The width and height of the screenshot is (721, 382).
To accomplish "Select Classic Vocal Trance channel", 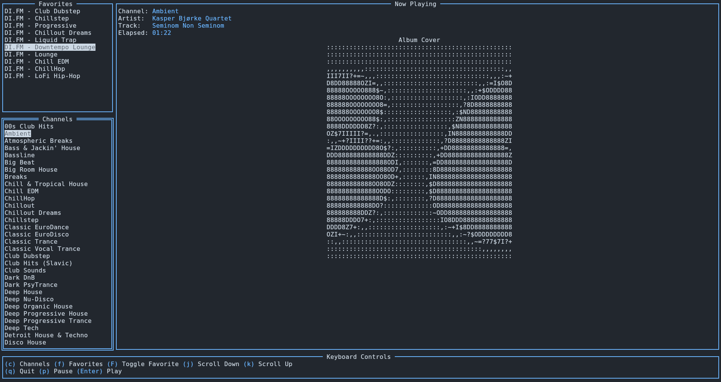I will pos(42,249).
